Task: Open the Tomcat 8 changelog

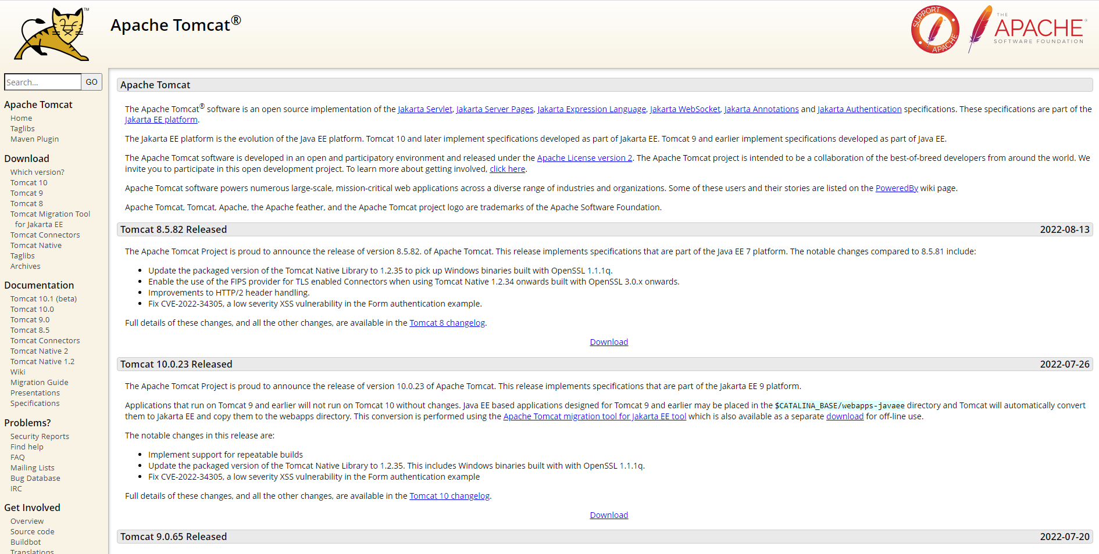Action: 447,323
